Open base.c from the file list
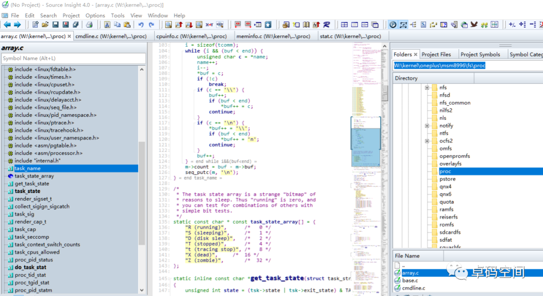Viewport: 543px width, 296px height. coord(410,280)
